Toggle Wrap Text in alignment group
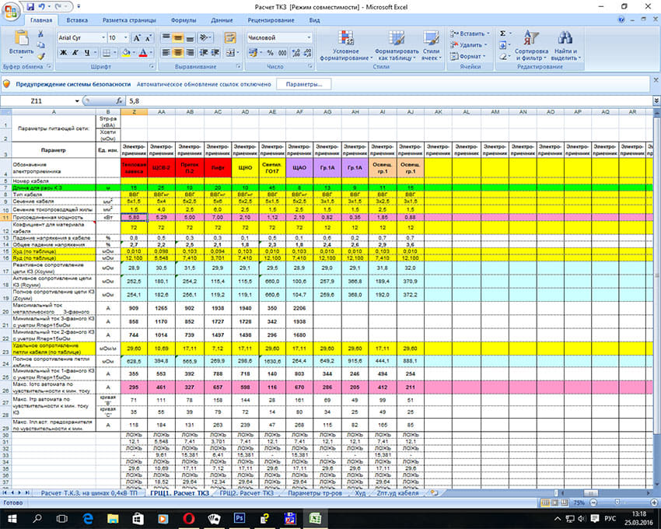 tap(229, 37)
